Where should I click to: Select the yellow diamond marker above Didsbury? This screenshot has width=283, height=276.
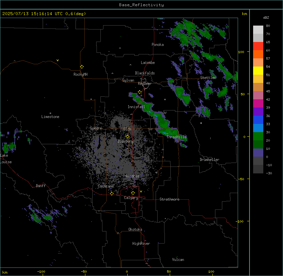click(127, 137)
